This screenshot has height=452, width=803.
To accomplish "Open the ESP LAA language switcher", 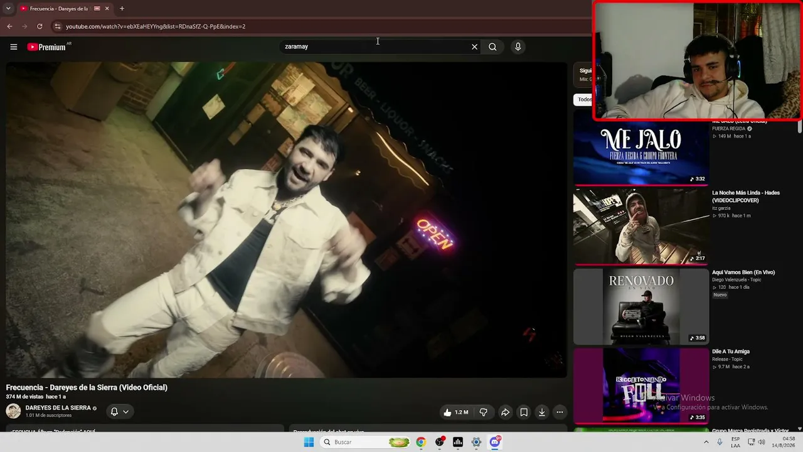I will point(736,442).
